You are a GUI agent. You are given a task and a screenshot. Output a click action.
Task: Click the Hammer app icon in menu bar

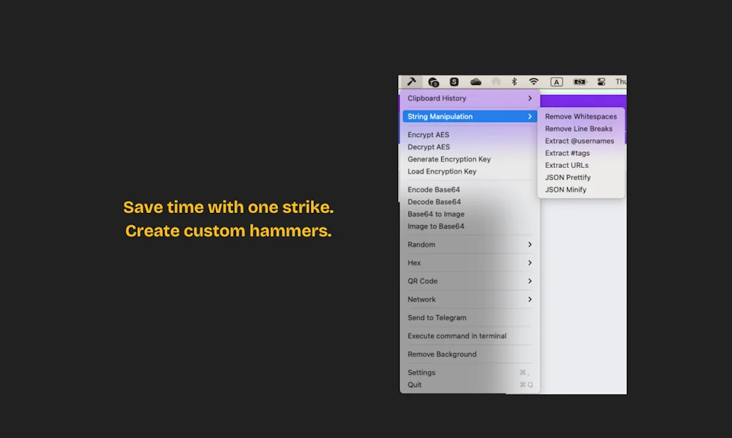[x=411, y=81]
